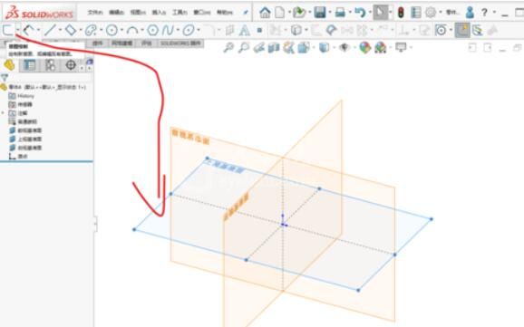Select the Spline sketch tool

coord(168,31)
